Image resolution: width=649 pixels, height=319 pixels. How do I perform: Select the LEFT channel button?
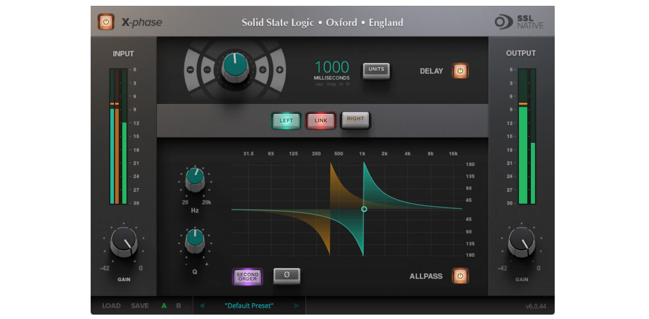(286, 121)
